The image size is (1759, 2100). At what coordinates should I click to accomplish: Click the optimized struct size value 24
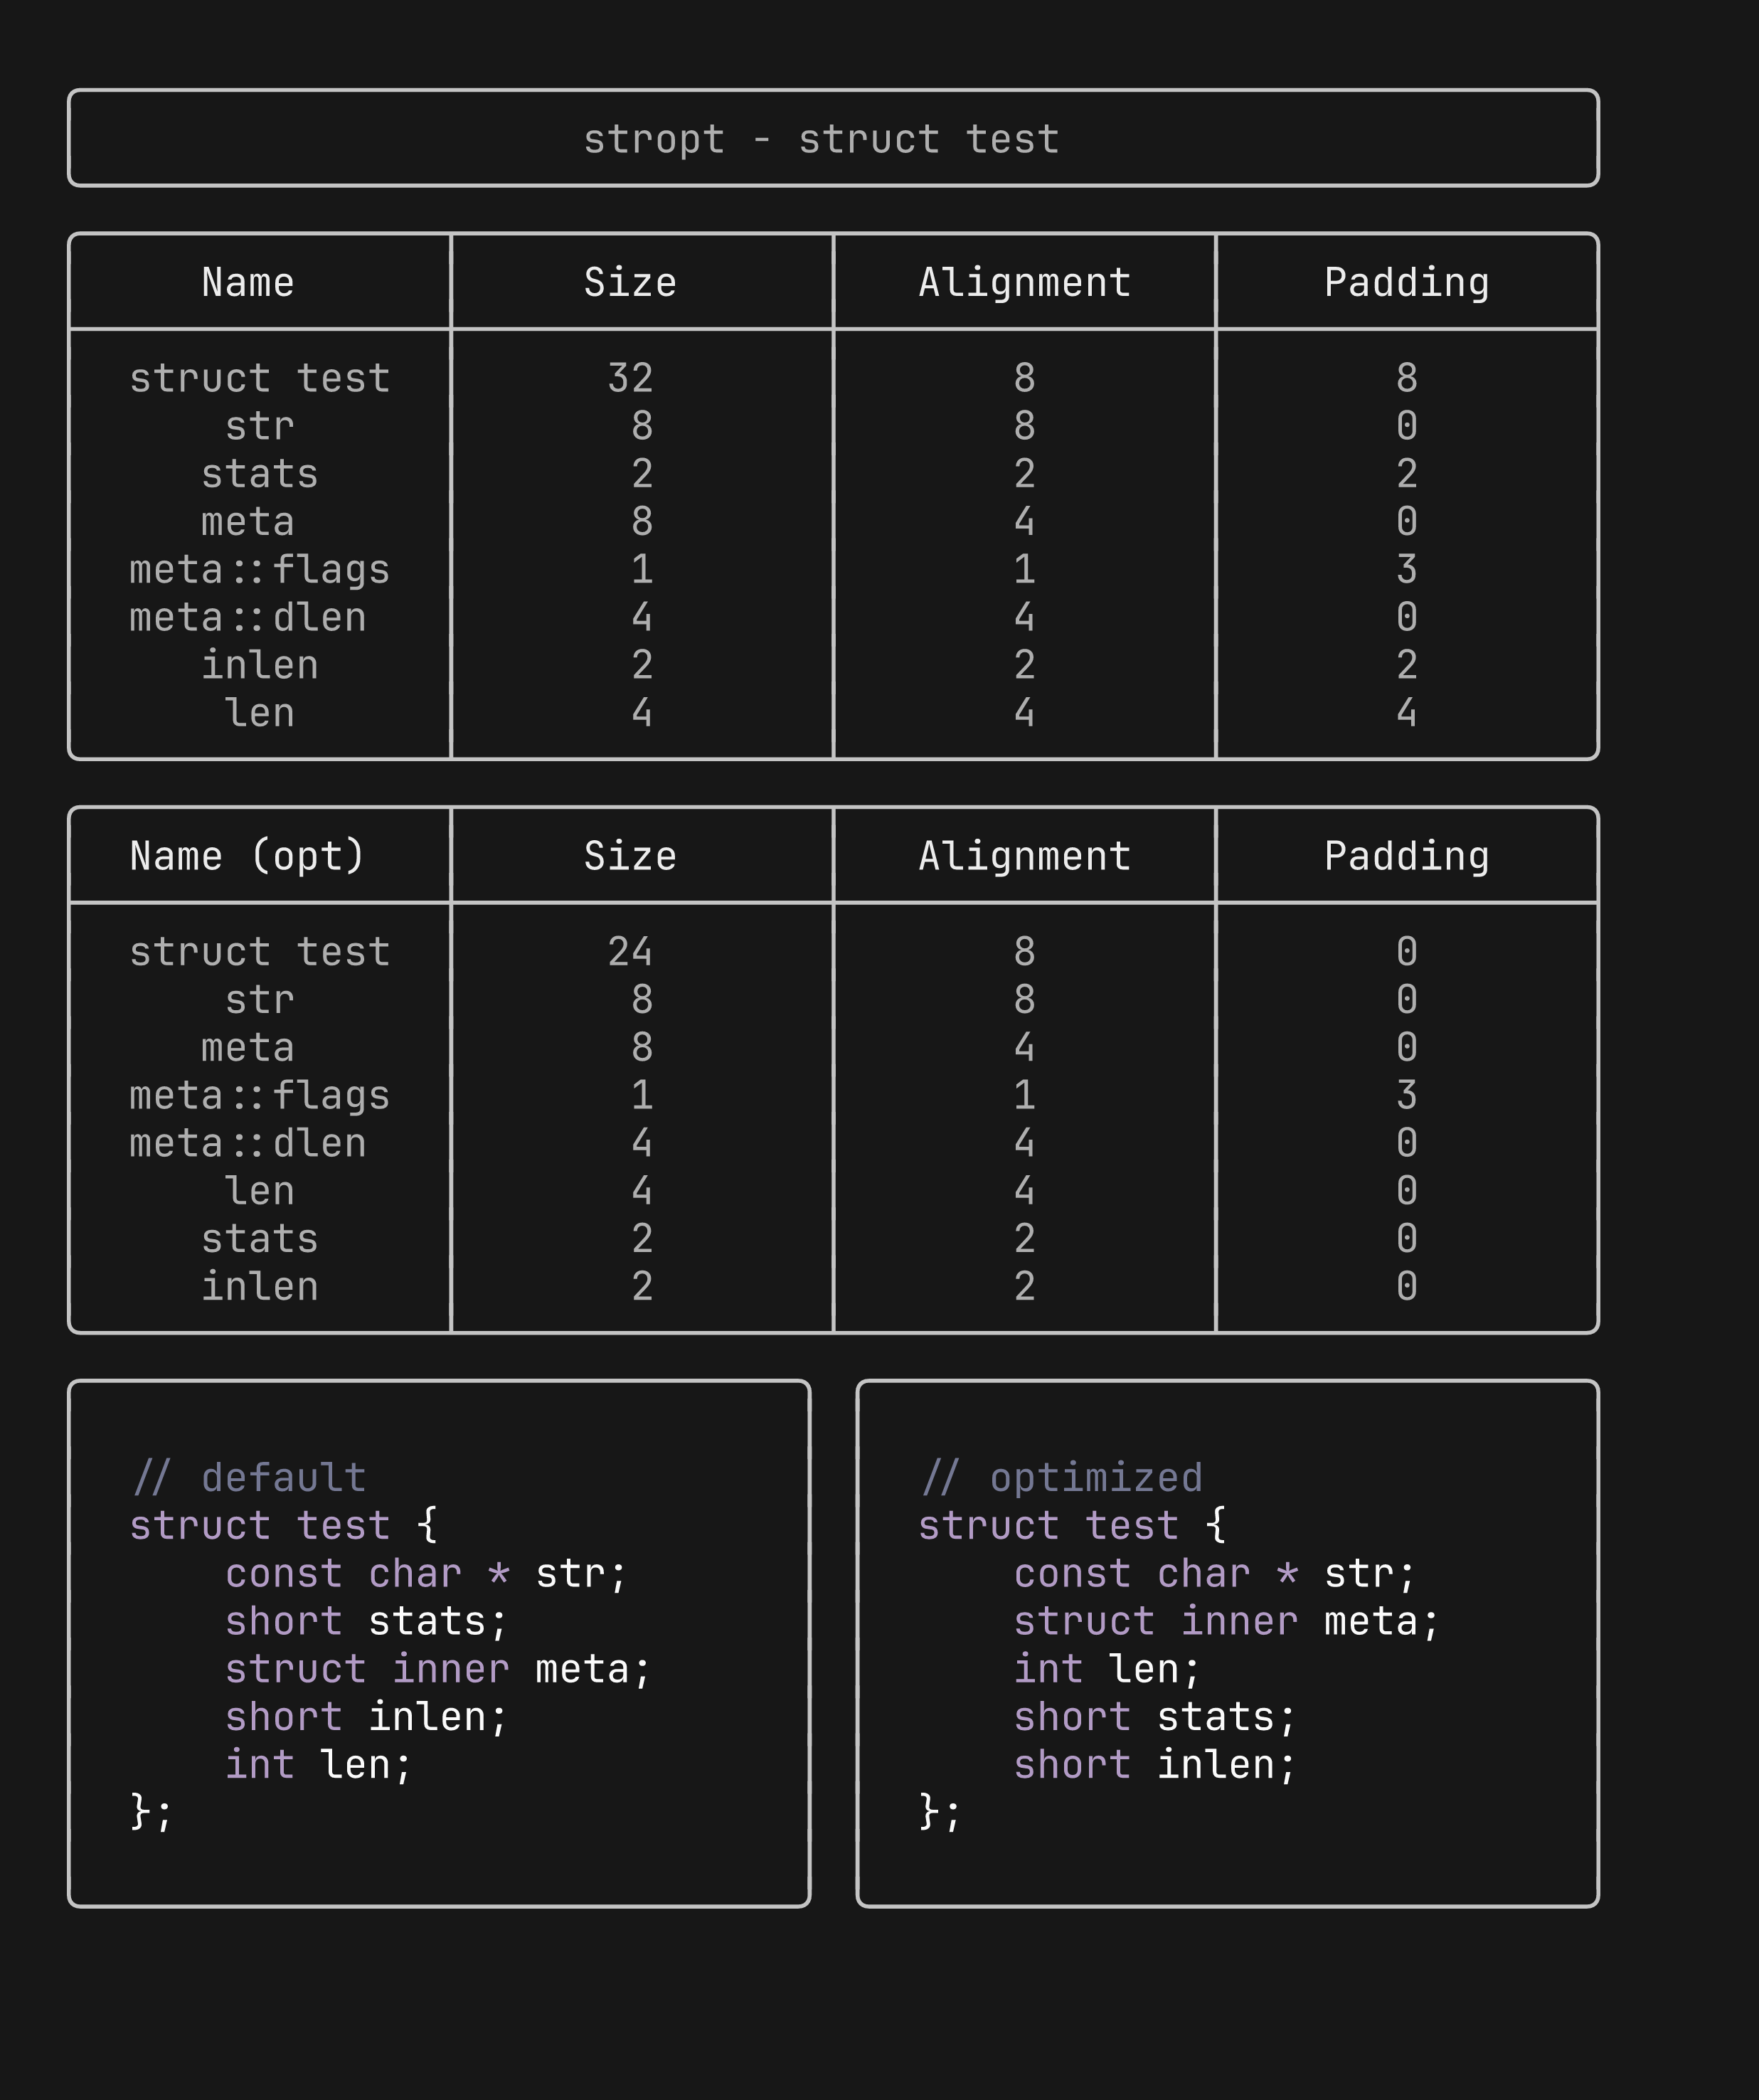[x=630, y=952]
